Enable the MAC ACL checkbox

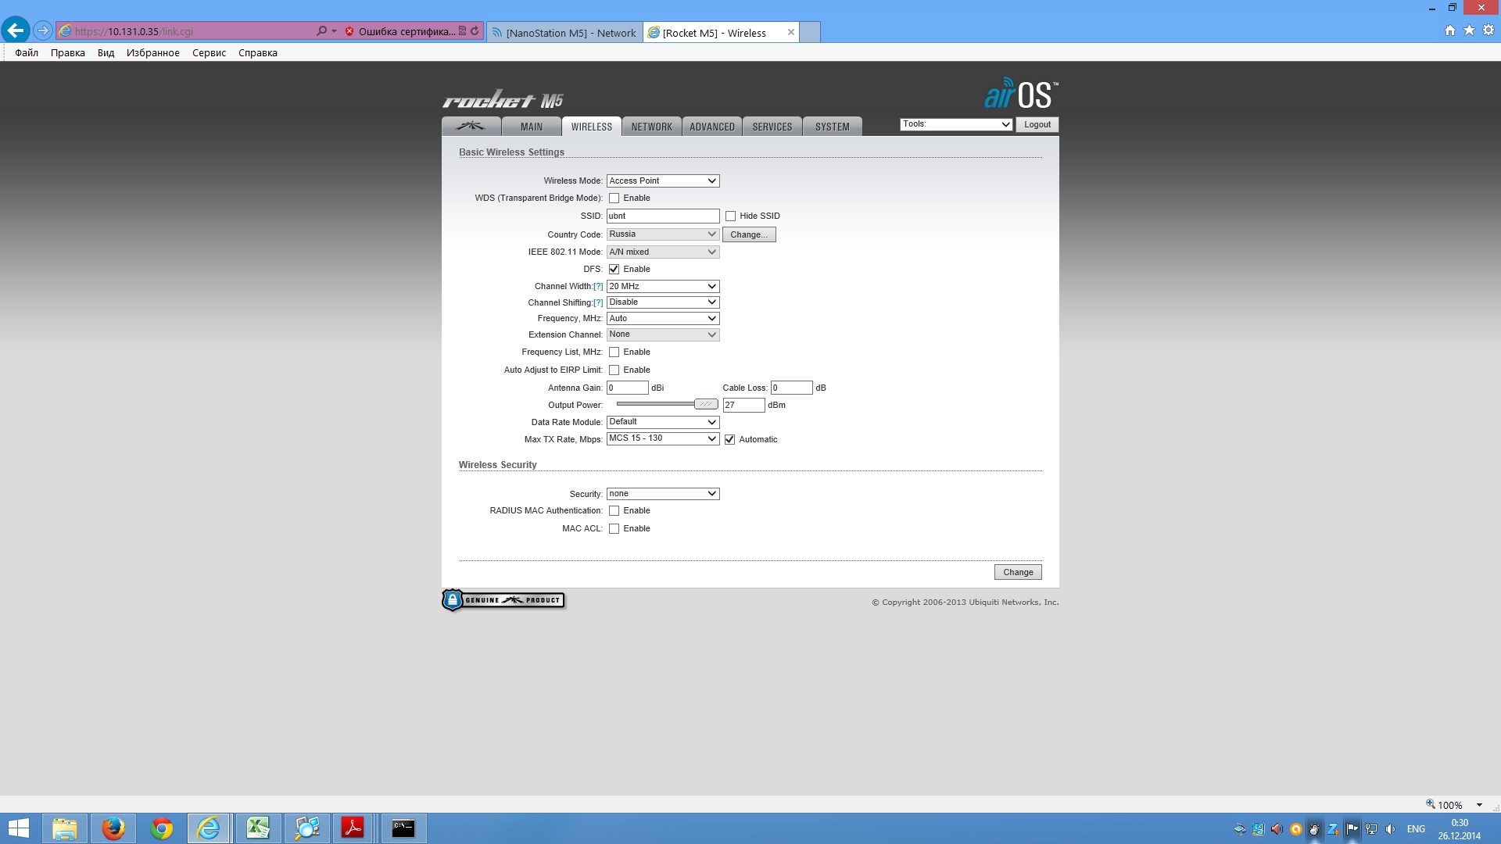pyautogui.click(x=614, y=529)
